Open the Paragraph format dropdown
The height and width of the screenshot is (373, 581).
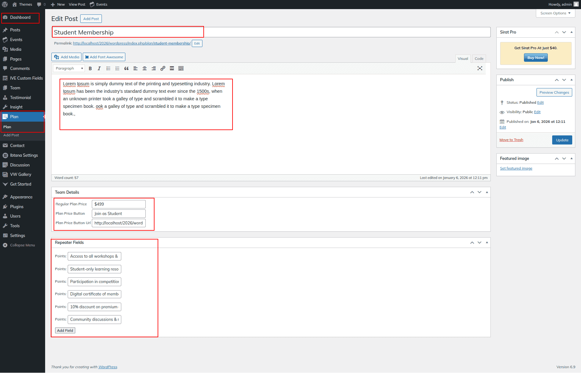tap(69, 68)
